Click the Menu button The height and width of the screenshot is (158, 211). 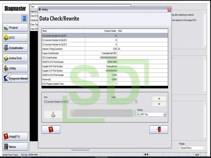[x=15, y=146]
